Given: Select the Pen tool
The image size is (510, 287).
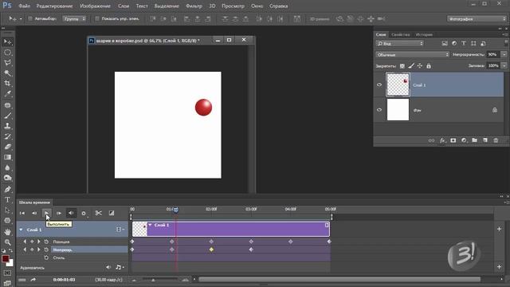Looking at the screenshot, I should pyautogui.click(x=7, y=189).
